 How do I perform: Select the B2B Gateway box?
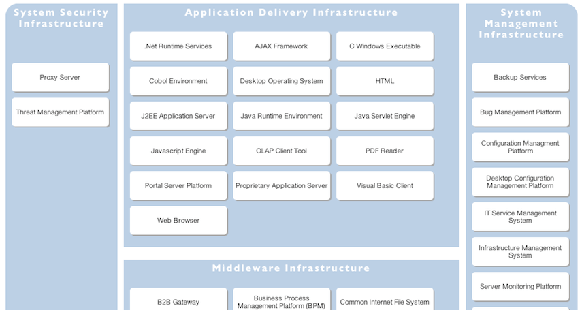coord(178,299)
